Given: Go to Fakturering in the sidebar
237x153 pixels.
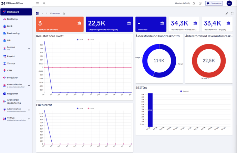Looking at the screenshot, I should [x=13, y=33].
